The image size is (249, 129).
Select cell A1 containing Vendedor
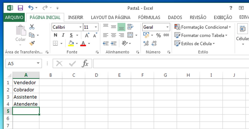tap(26, 82)
